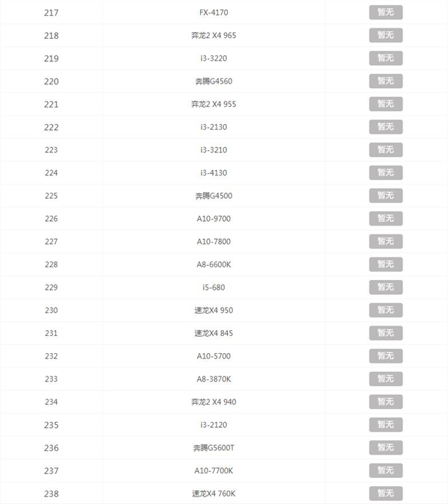
Task: Click 暂无 in the 奔腾G4560 row
Action: (x=385, y=81)
